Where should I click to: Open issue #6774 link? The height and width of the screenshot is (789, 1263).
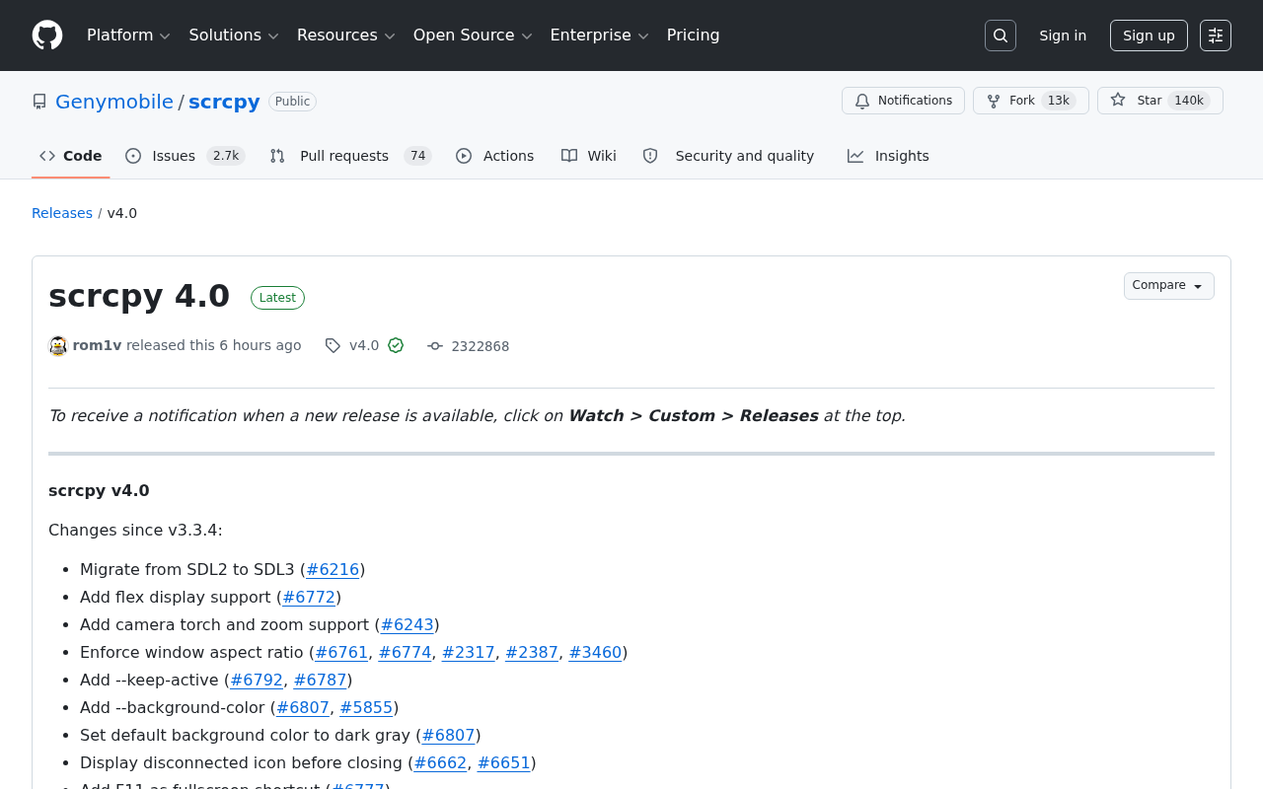point(405,652)
